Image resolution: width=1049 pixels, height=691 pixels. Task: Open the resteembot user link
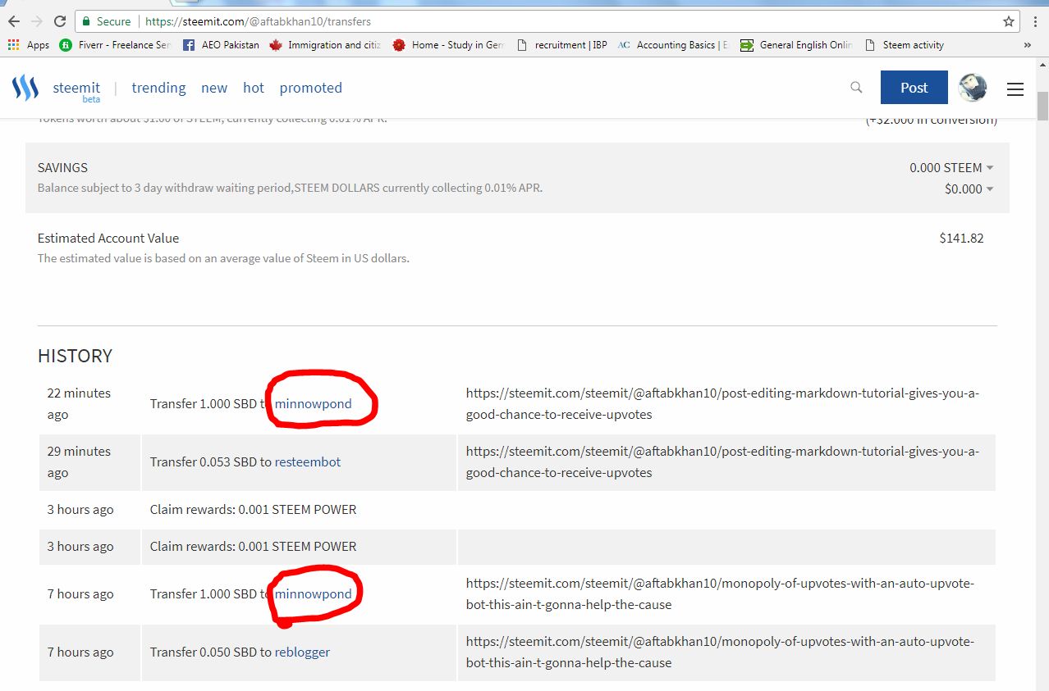click(x=308, y=461)
